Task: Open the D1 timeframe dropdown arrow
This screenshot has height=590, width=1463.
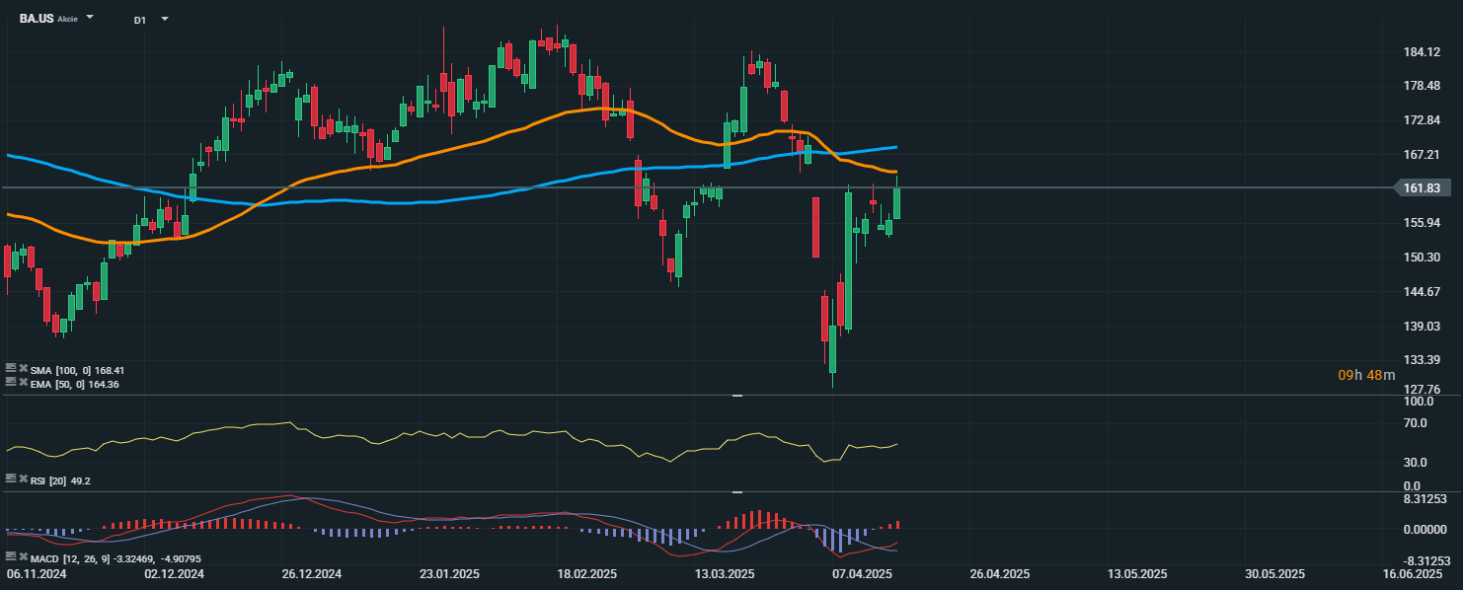Action: (x=165, y=18)
